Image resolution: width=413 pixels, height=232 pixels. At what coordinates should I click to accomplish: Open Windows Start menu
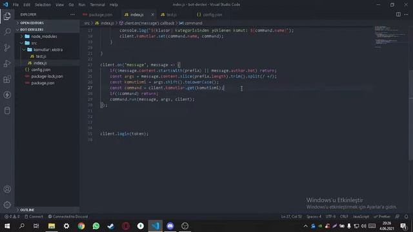tap(7, 226)
